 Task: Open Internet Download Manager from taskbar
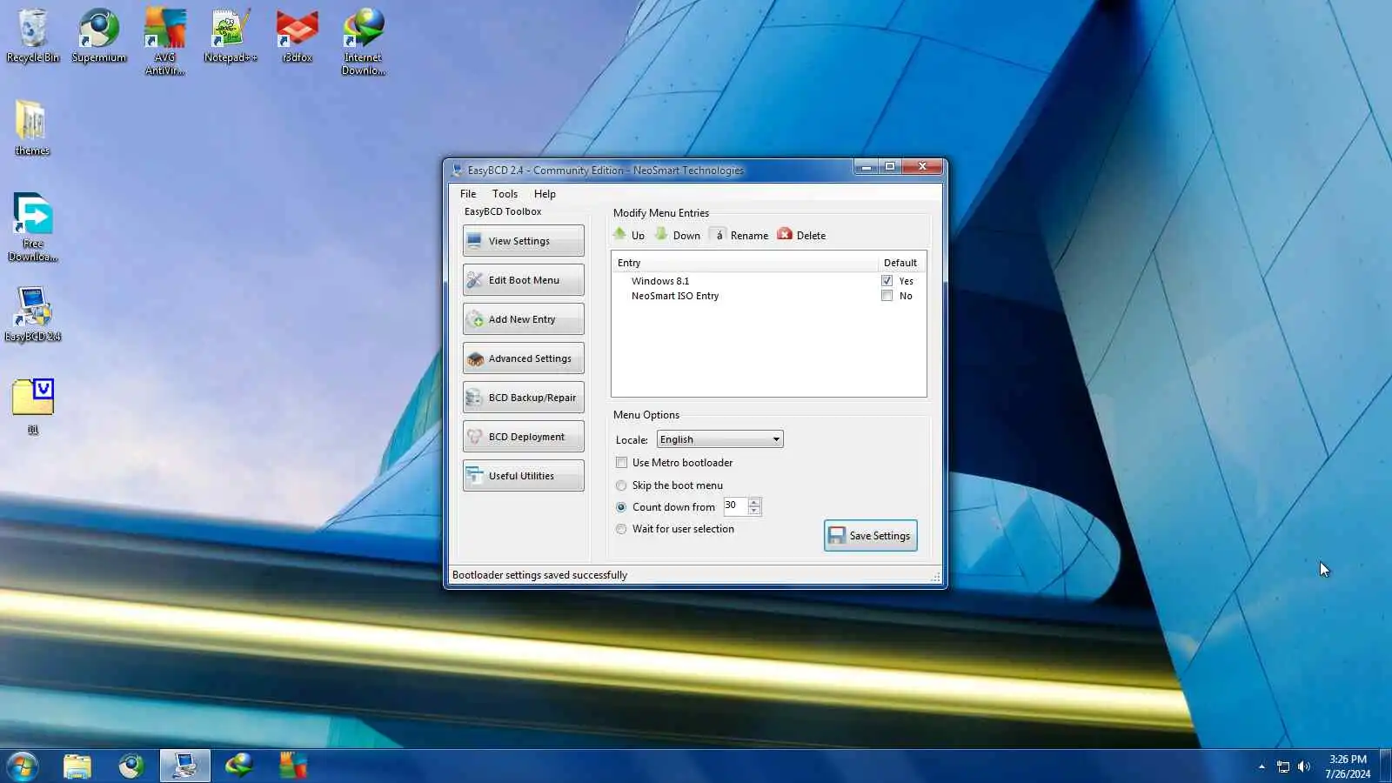[x=239, y=766]
